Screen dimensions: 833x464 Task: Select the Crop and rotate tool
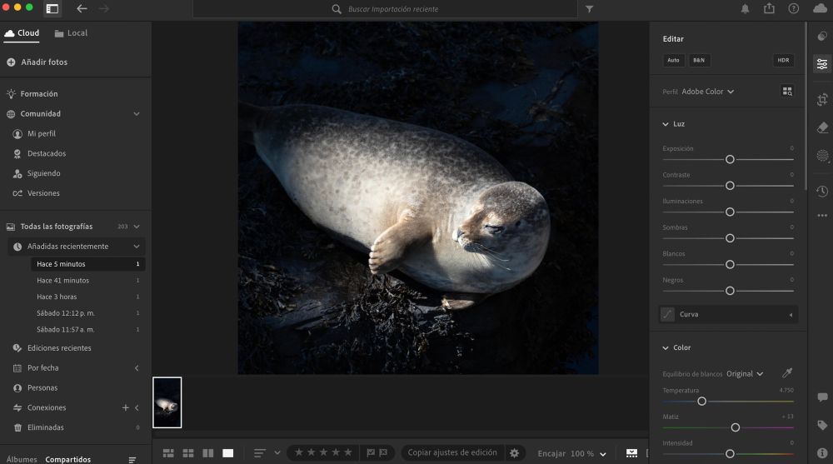click(822, 99)
